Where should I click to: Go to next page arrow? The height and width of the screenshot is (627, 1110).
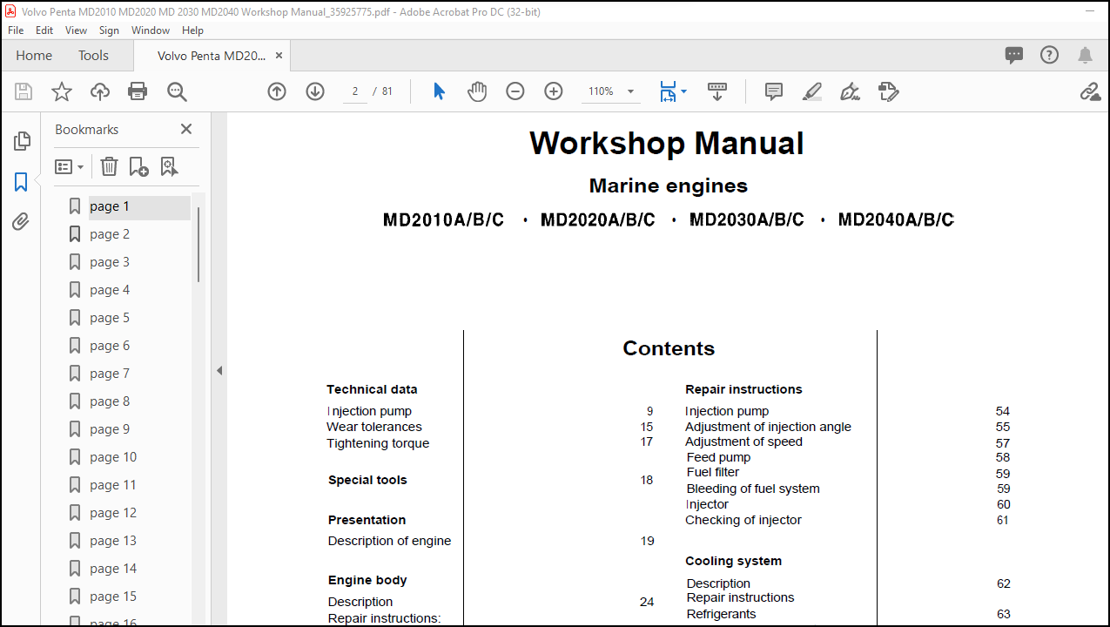pos(315,91)
